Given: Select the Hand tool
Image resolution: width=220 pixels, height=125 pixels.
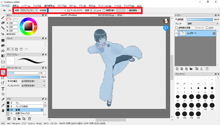Looking at the screenshot, I should pos(3,111).
